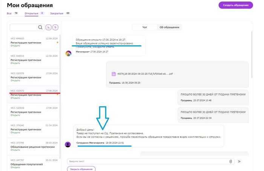Screen dimensions: 264x171
Task: Click date 25.01.2024 in ticket list
Action: coord(52,160)
